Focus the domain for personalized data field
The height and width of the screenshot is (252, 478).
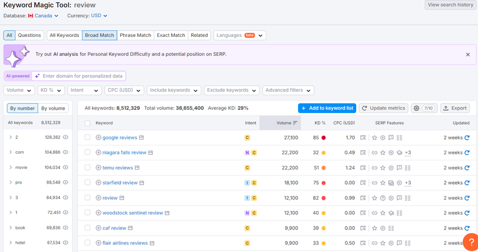79,76
